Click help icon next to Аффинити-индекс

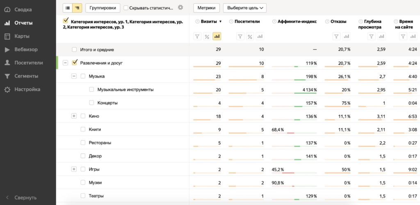(274, 22)
